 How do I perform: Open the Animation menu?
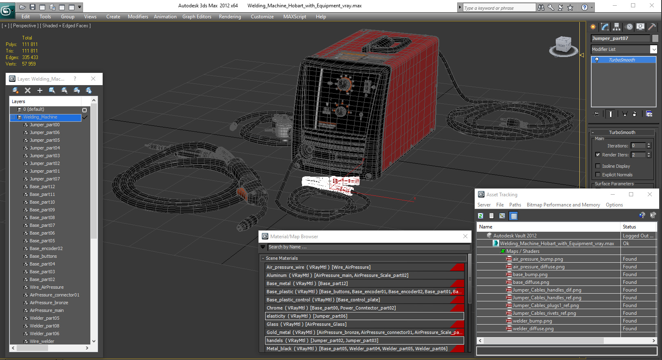(x=165, y=17)
